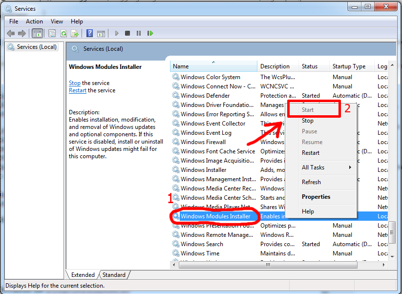
Task: Click gear icon beside Windows Time
Action: (176, 253)
